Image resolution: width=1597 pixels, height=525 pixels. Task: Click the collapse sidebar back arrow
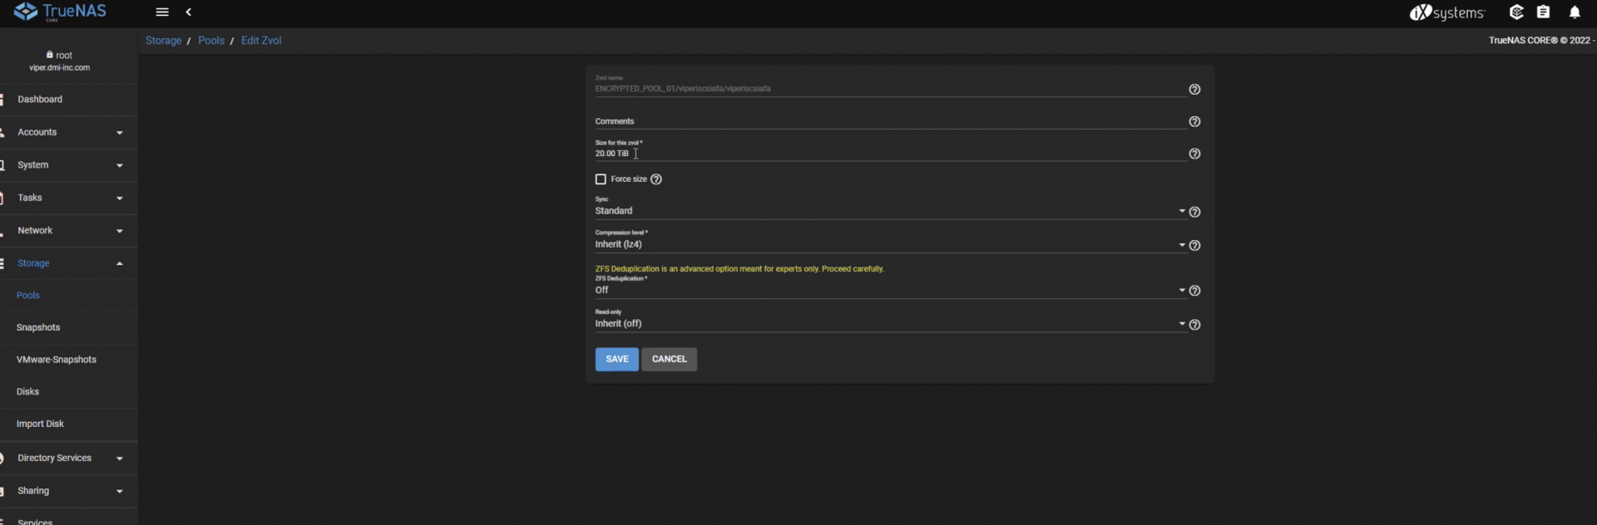pos(189,12)
